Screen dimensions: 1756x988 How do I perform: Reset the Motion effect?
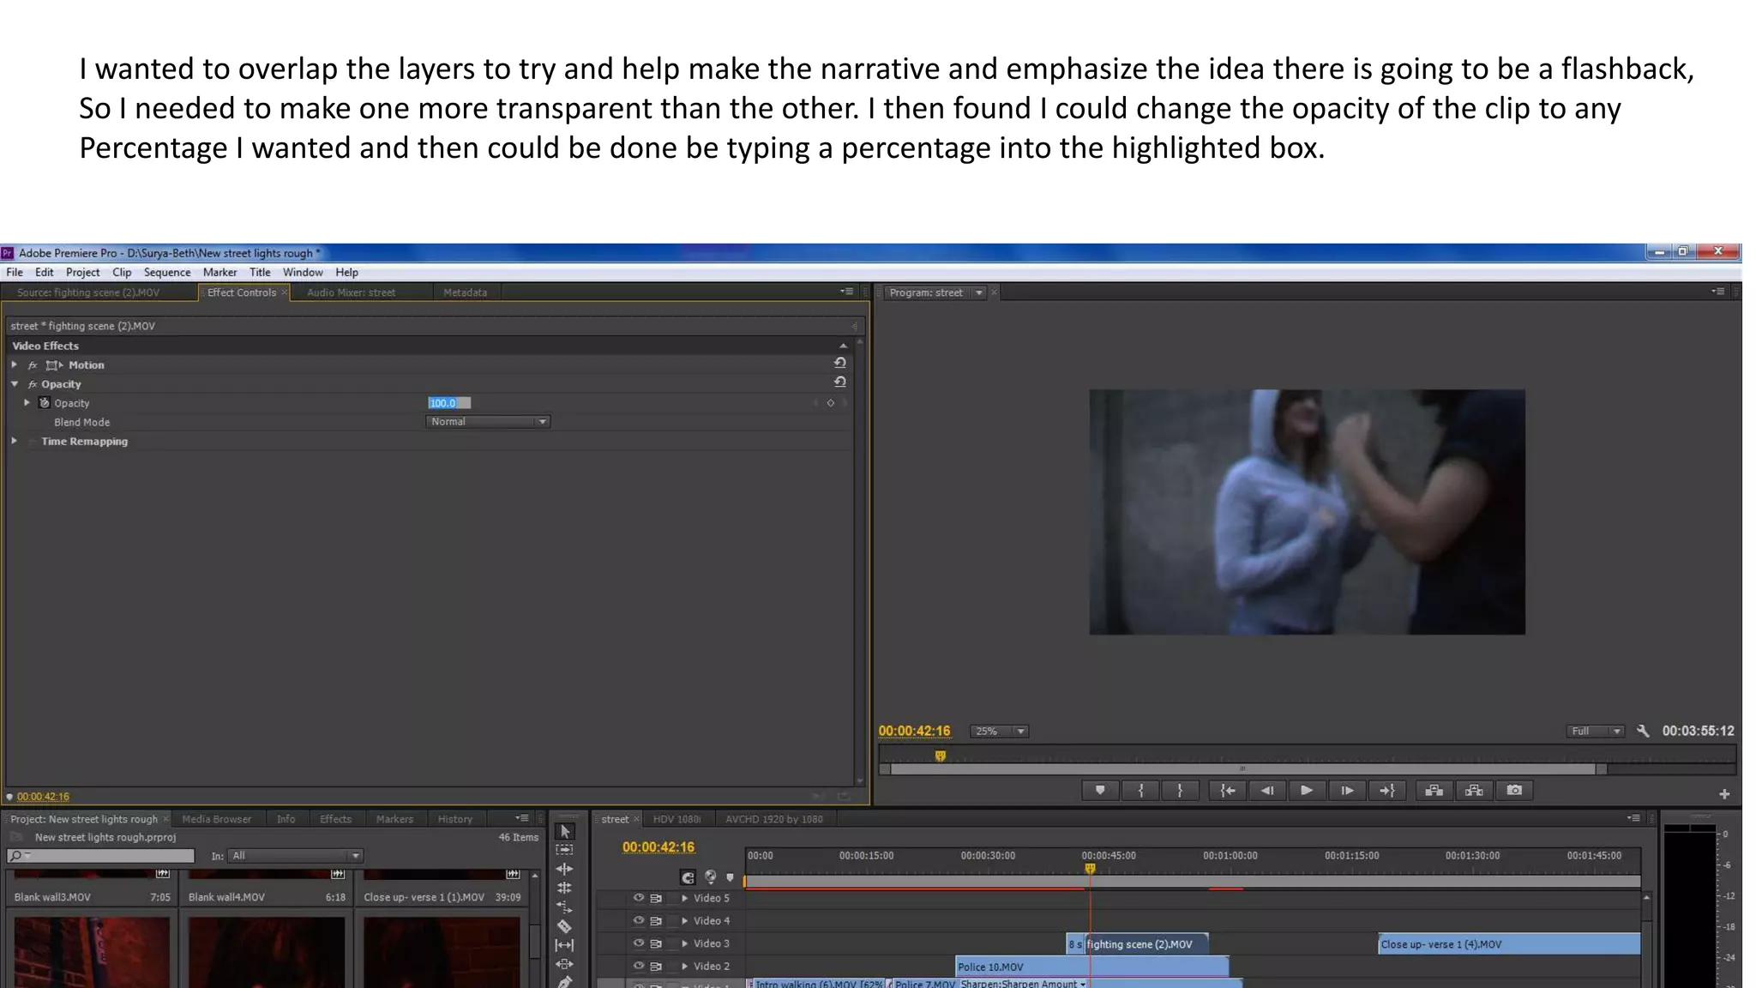840,363
